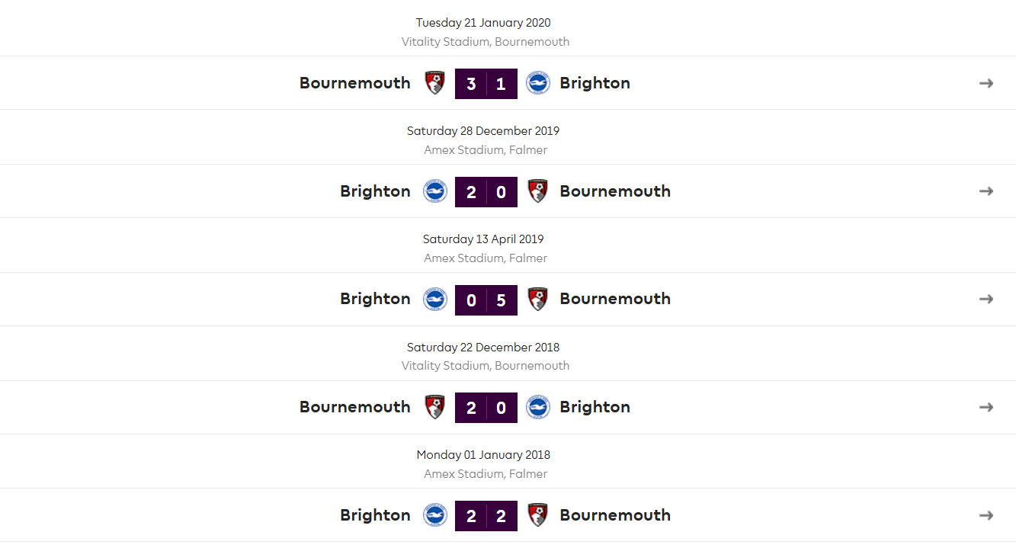Screen dimensions: 1016x548
Task: Click Brighton crest in 21 January 2020 match
Action: [538, 83]
